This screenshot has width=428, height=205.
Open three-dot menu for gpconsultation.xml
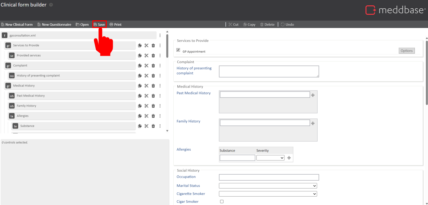(x=160, y=35)
